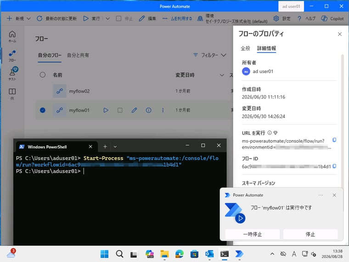This screenshot has height=262, width=349.
Task: Stop myflow01 with its square icon
Action: 120,110
